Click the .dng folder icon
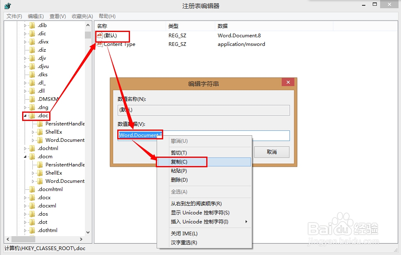This screenshot has height=255, width=401. [x=32, y=107]
